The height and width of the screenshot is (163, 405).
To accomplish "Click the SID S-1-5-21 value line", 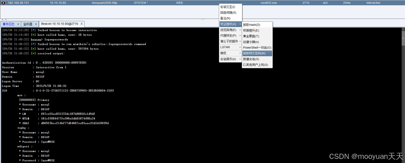I will click(x=58, y=91).
